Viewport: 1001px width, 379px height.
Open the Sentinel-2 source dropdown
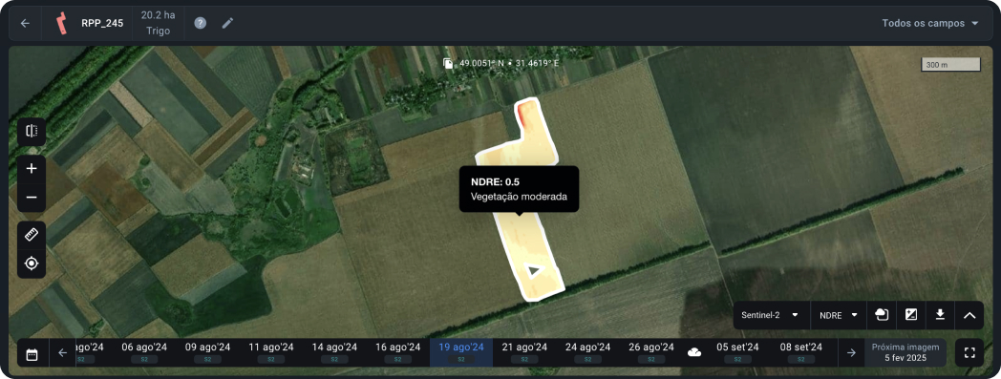click(771, 315)
